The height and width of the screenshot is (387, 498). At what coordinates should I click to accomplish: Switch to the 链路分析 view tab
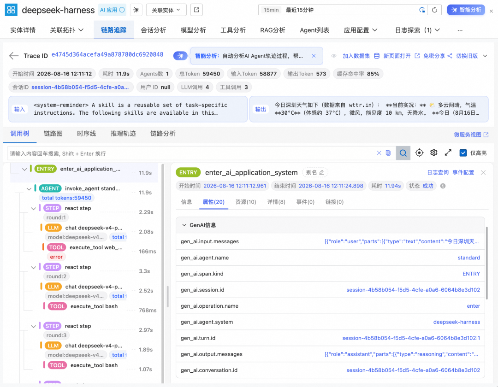pyautogui.click(x=163, y=134)
